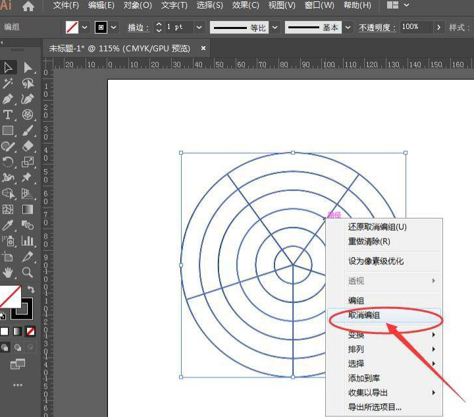Set paint type to solid Color

point(4,331)
